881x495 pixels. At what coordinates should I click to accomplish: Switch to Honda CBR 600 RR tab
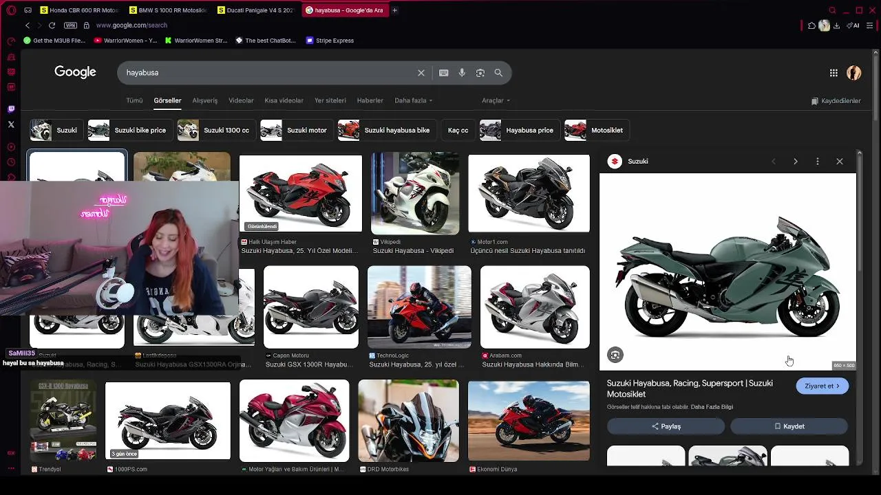79,10
